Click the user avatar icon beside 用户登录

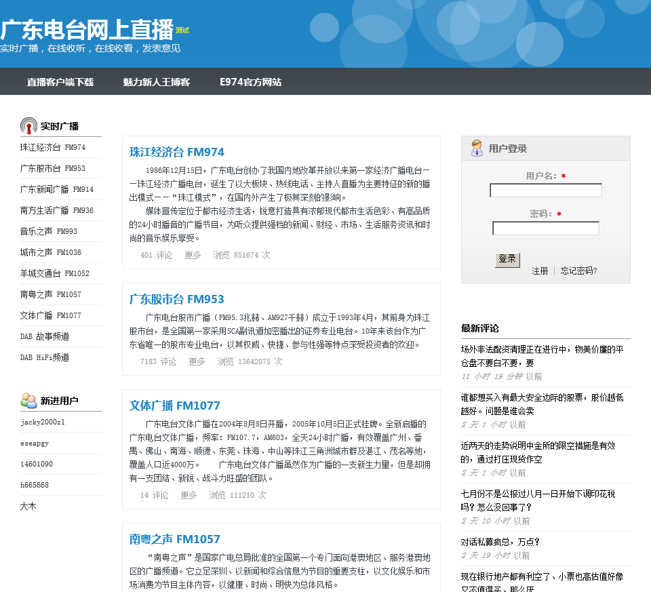(x=477, y=149)
